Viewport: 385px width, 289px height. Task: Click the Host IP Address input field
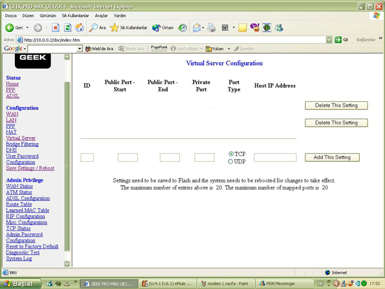(x=275, y=157)
